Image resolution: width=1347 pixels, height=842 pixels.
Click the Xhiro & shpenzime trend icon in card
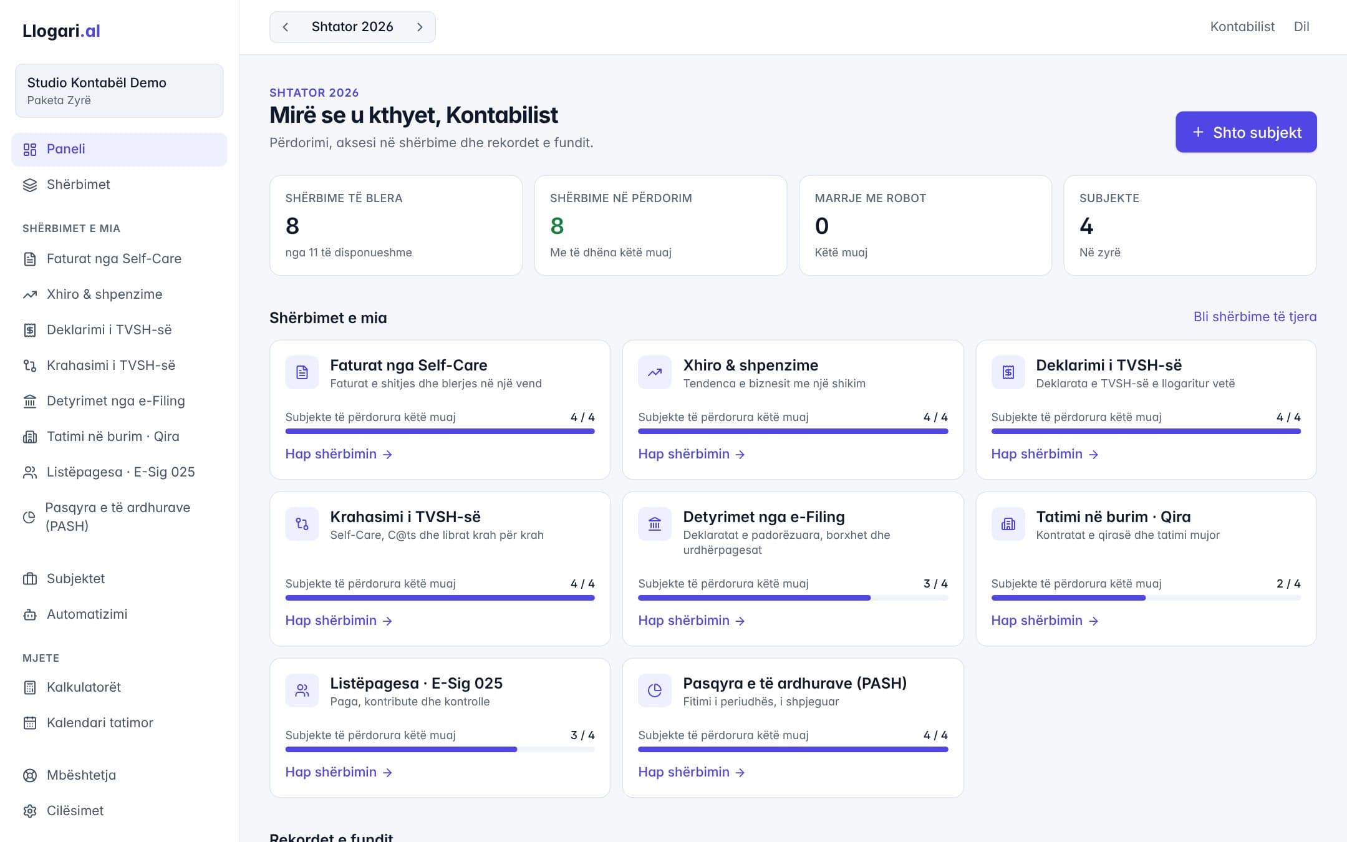point(655,372)
